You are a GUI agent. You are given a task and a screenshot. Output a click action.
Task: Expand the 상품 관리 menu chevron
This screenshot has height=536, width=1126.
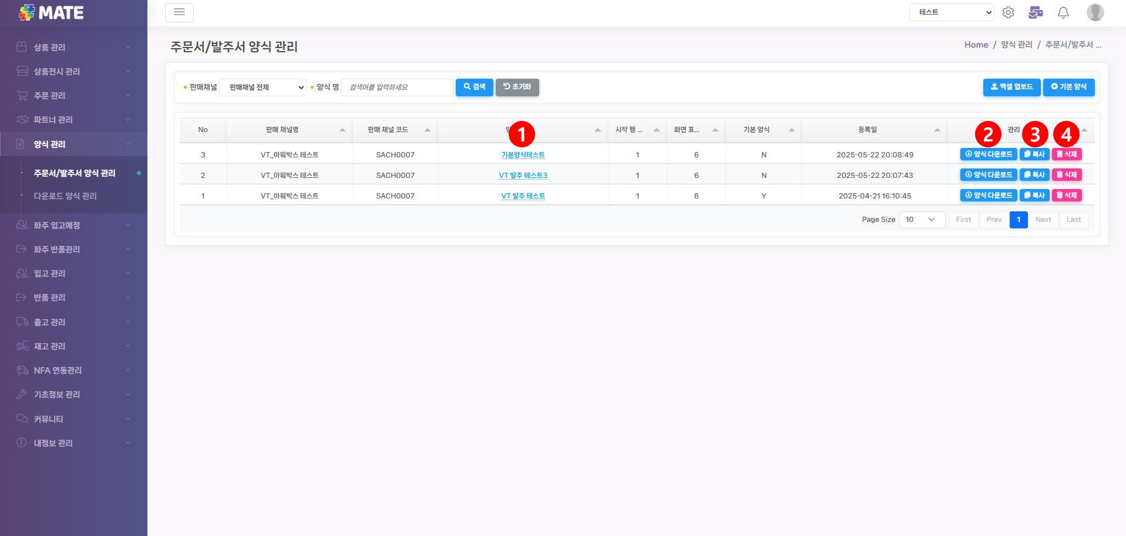[127, 47]
